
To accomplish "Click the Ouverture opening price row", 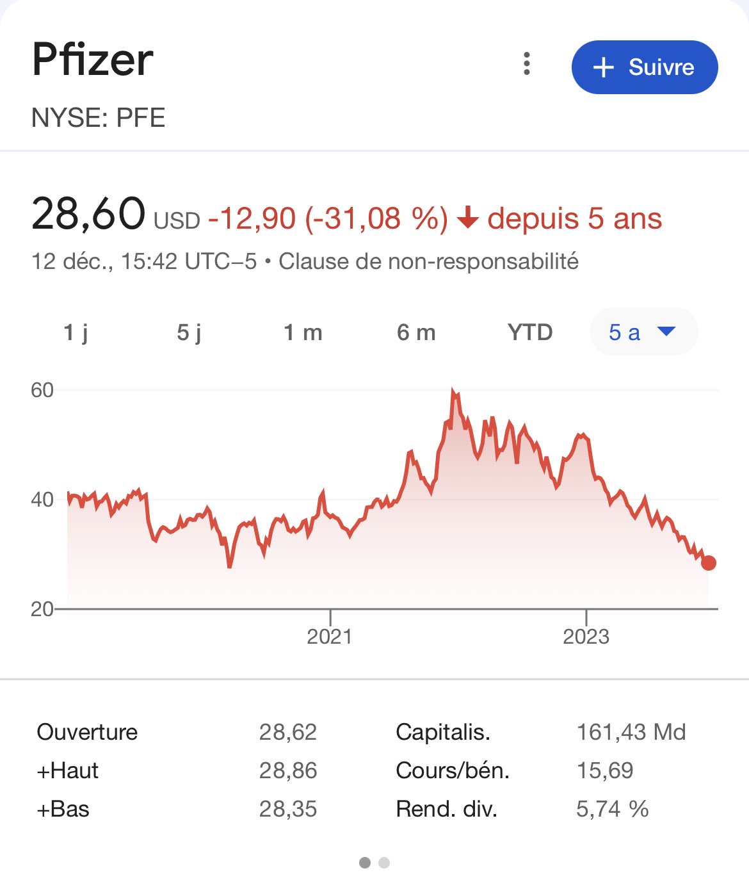I will [88, 732].
